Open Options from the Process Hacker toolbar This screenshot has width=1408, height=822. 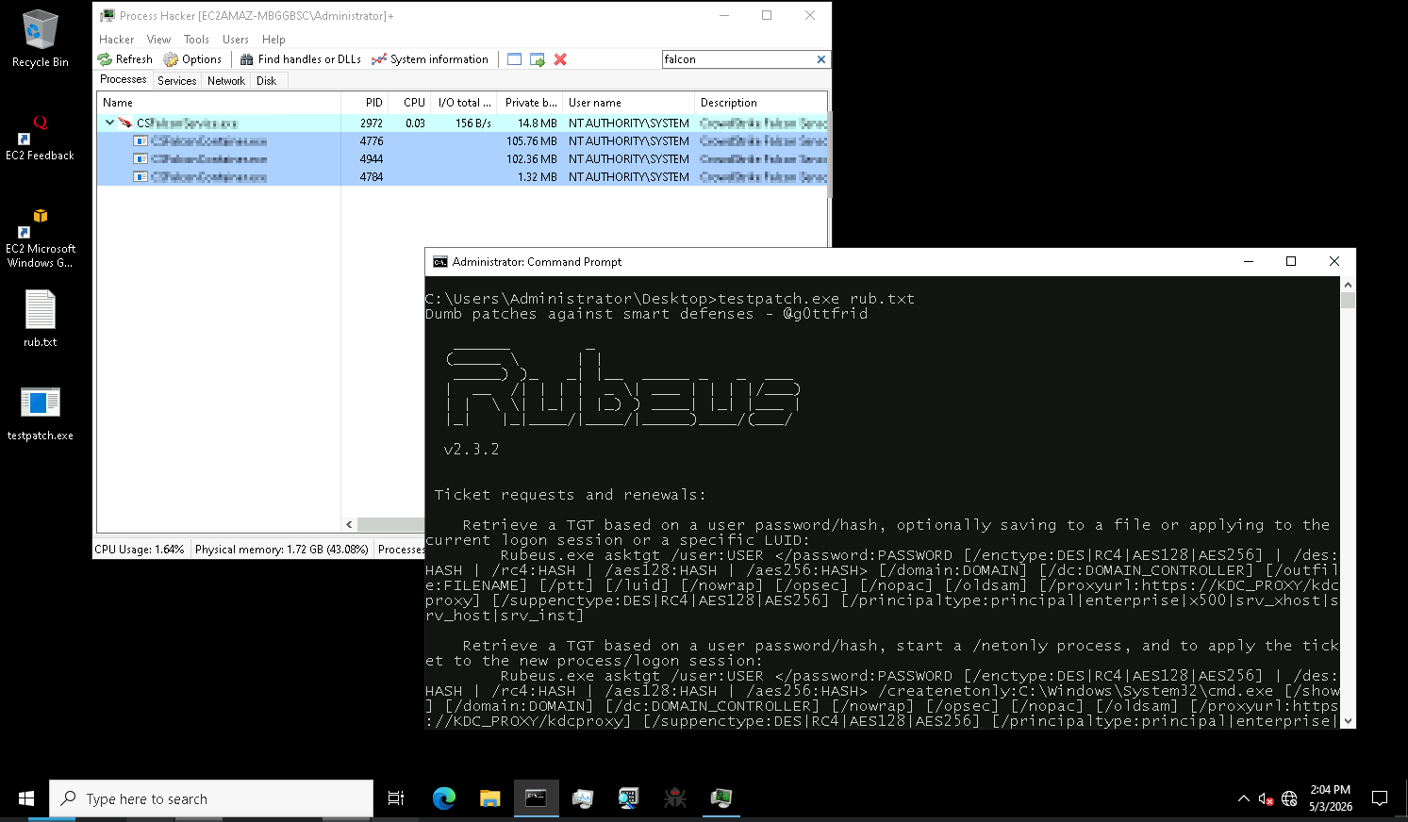[x=192, y=59]
